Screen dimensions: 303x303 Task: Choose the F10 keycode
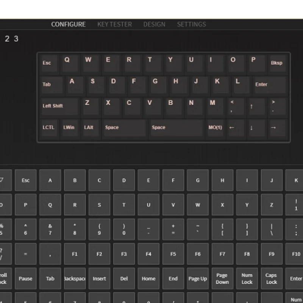(294, 254)
